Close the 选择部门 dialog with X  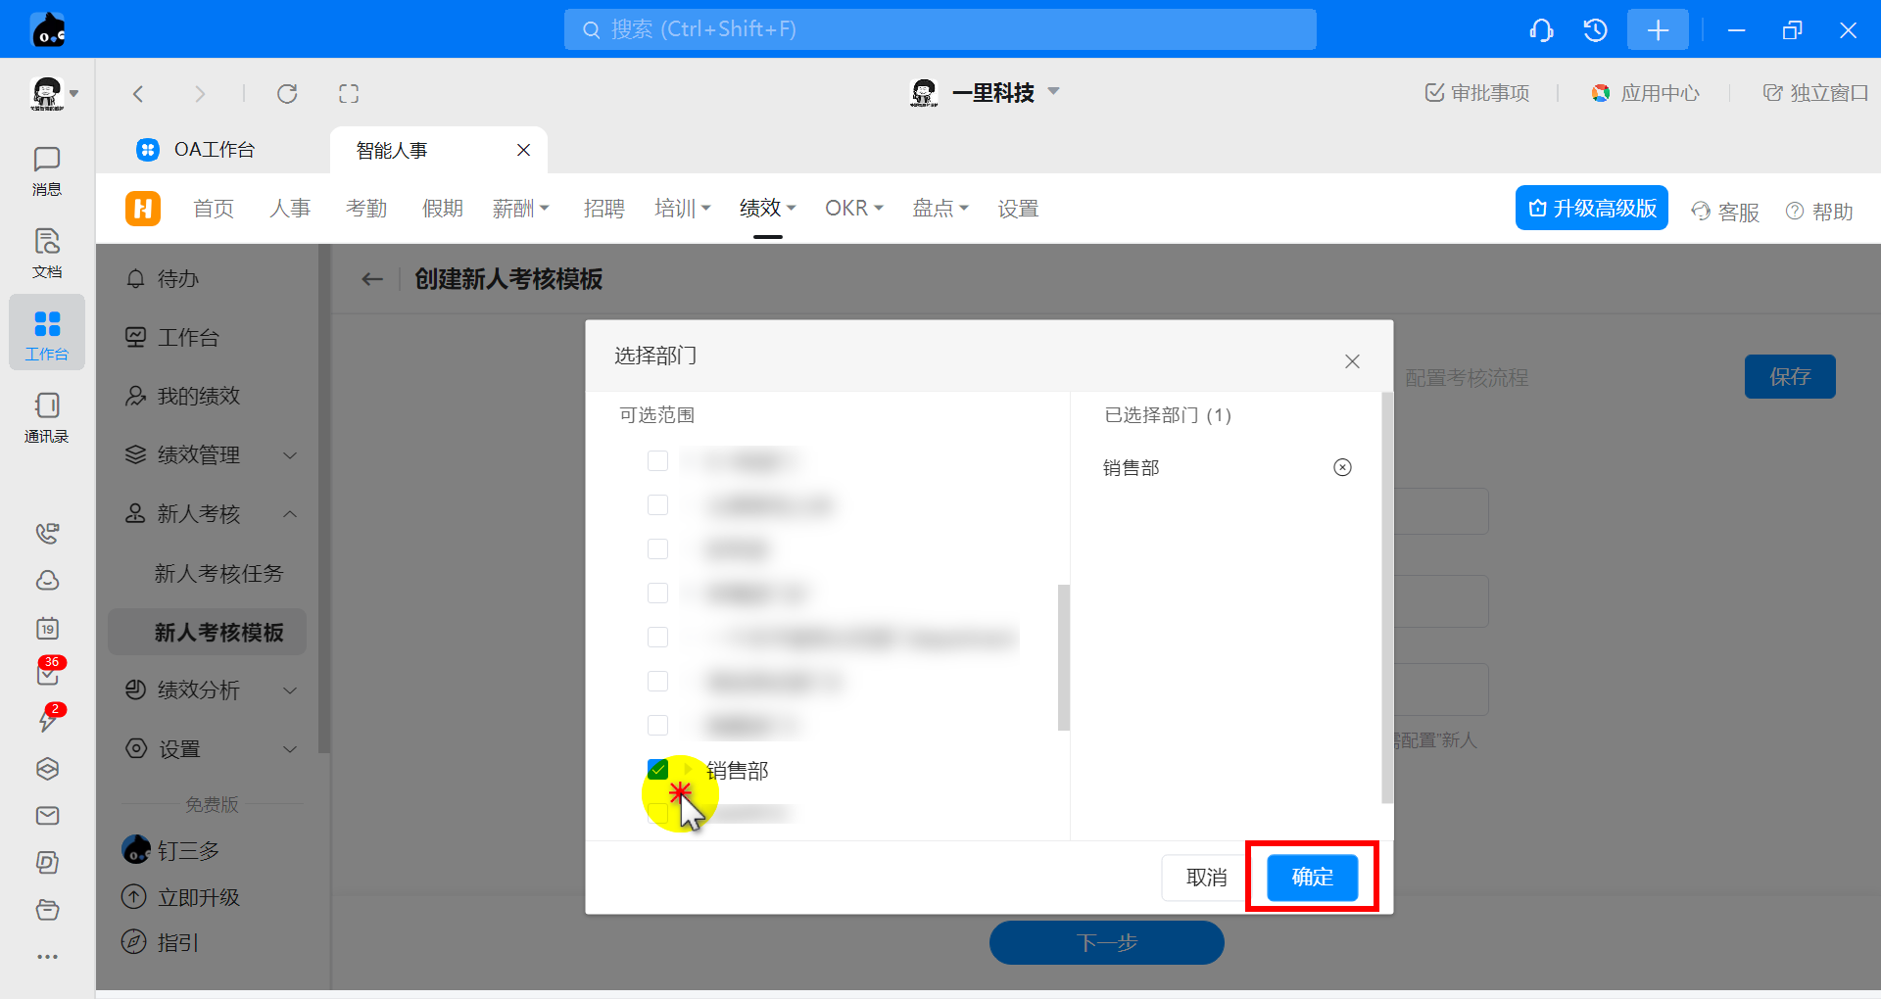point(1352,361)
